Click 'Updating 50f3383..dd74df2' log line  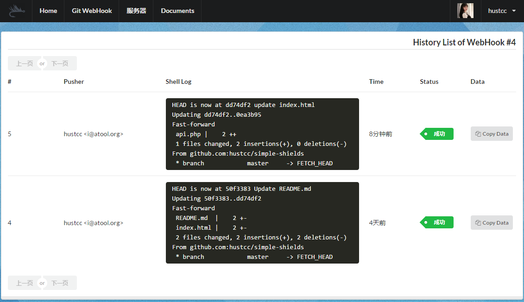(x=216, y=198)
